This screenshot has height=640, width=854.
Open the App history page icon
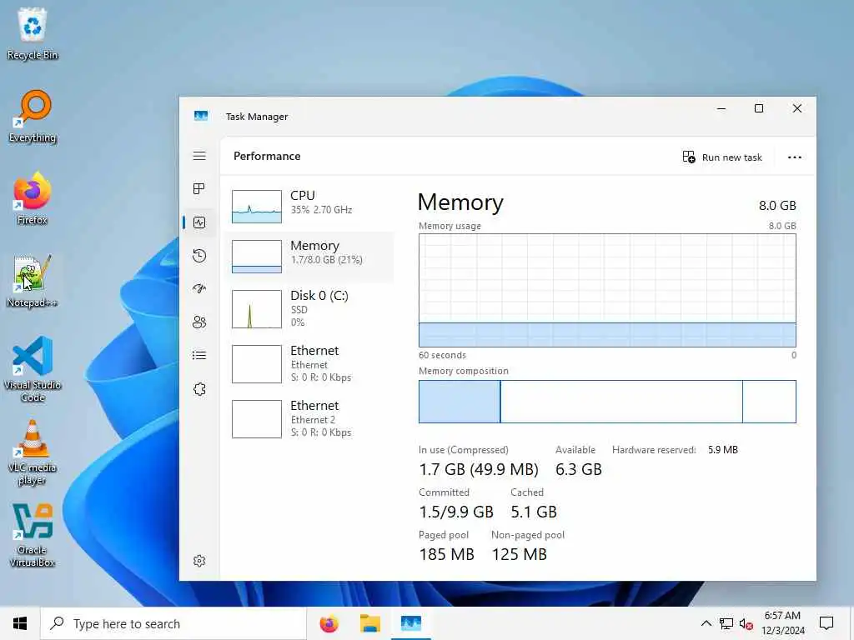[199, 256]
